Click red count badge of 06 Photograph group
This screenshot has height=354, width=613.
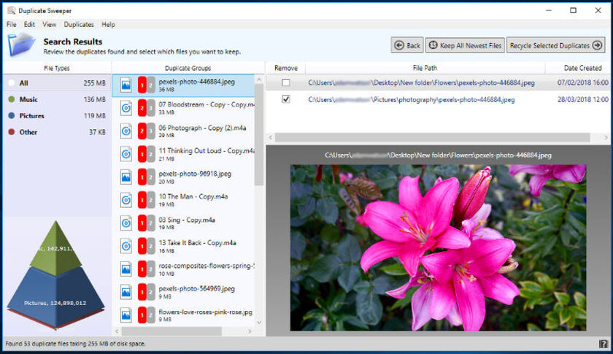point(142,131)
